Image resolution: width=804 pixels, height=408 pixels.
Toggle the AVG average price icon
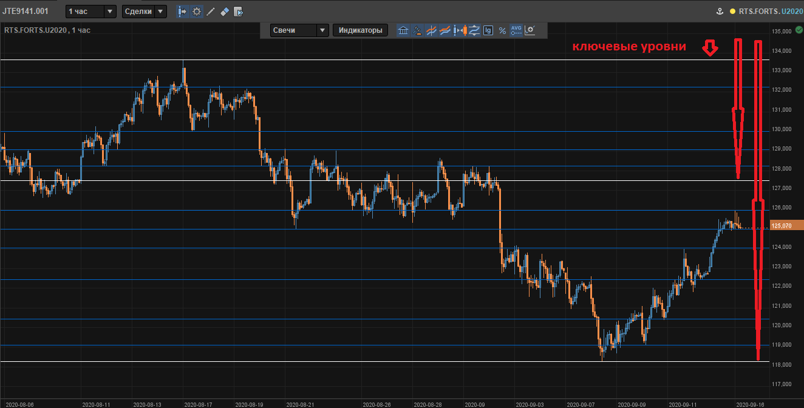(x=516, y=30)
